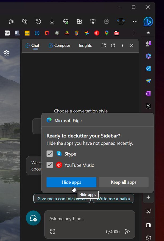164x241 pixels.
Task: Open the browser History icon
Action: [x=38, y=21]
